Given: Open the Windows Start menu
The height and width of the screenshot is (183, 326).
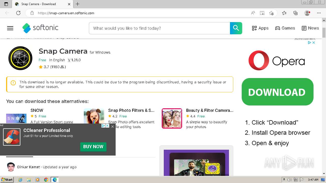Looking at the screenshot, I should tap(7, 179).
